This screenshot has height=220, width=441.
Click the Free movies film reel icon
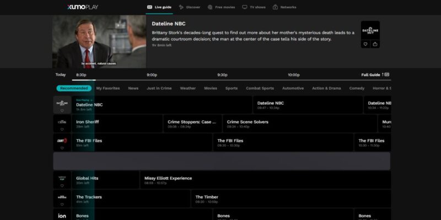coord(210,7)
